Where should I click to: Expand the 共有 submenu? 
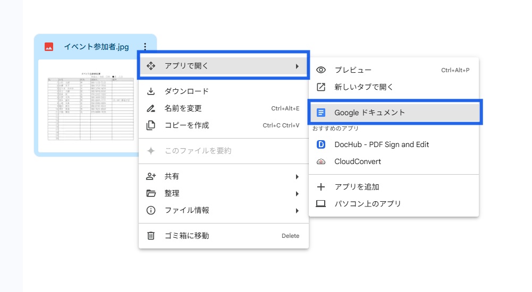[x=297, y=176]
